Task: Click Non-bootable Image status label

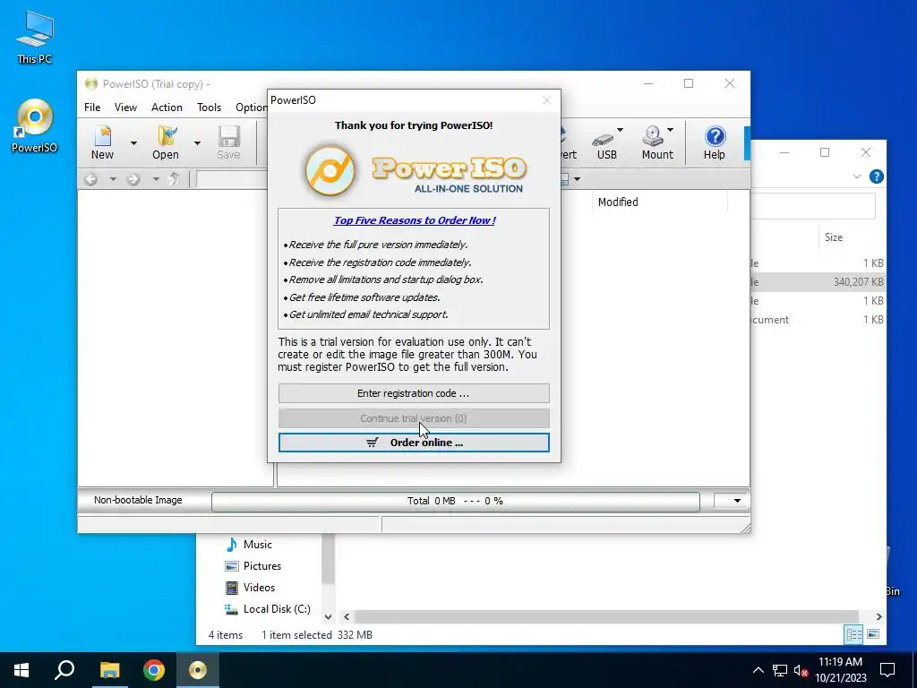Action: point(138,500)
